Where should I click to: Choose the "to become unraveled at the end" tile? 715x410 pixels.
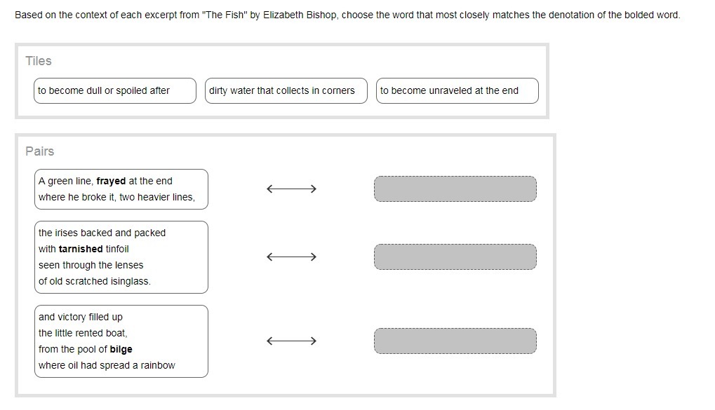click(457, 91)
